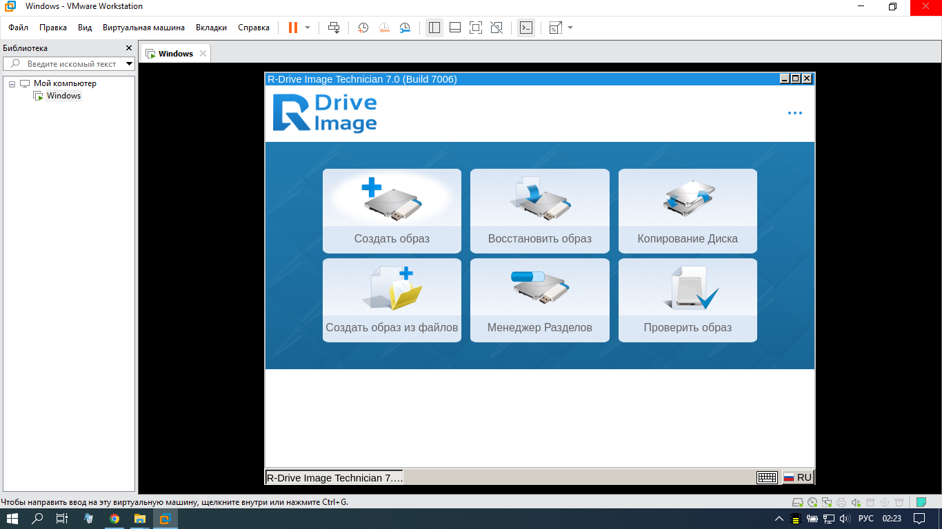Open the library search dropdown arrow
The image size is (942, 529).
tap(129, 63)
